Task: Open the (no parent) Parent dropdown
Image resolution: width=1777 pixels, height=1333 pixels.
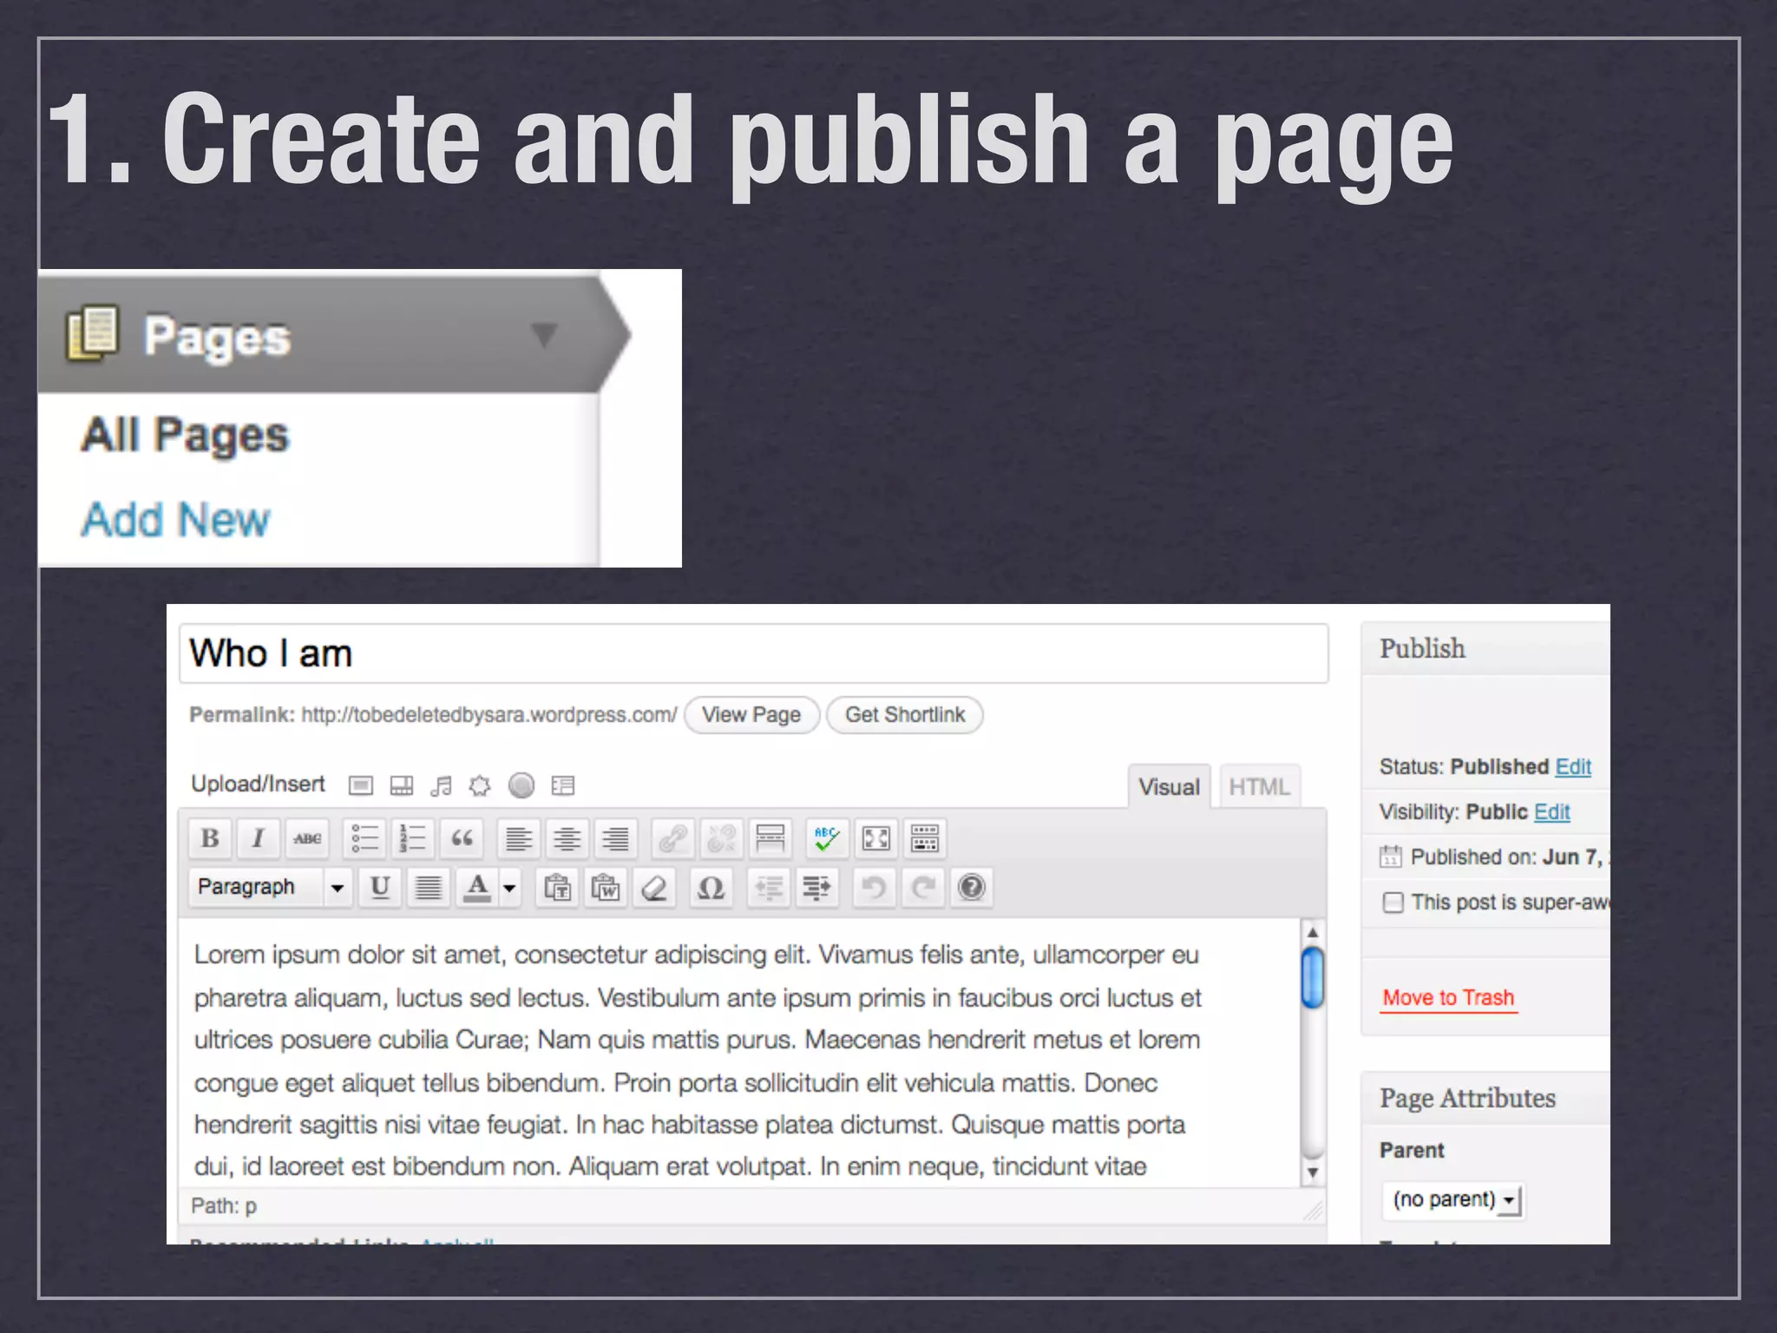Action: [x=1452, y=1199]
